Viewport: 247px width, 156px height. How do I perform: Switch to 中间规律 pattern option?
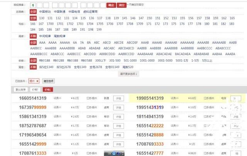45,36
